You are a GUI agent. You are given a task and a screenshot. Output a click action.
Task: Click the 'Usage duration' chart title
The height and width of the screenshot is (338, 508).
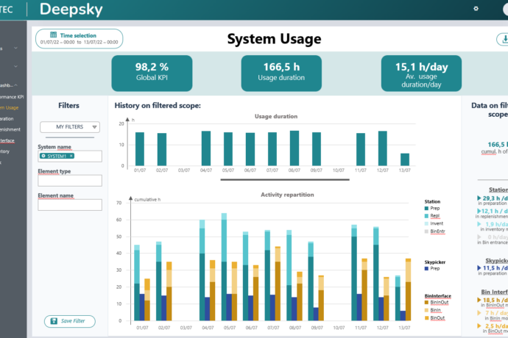tap(276, 116)
